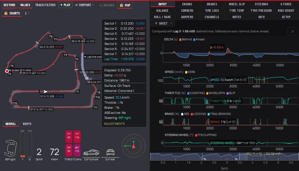Open the Roll / Rake tab

(x=163, y=17)
